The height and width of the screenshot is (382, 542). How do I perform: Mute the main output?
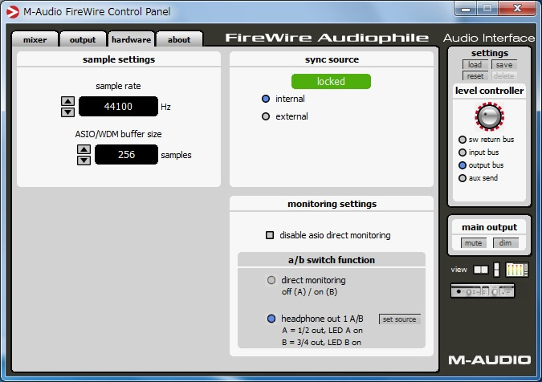(x=474, y=243)
